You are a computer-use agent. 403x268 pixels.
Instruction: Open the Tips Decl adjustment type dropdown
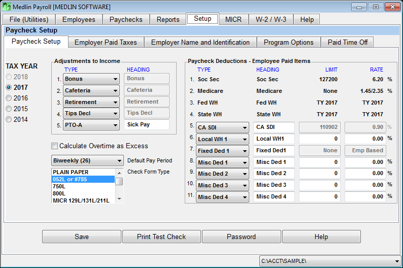91,113
